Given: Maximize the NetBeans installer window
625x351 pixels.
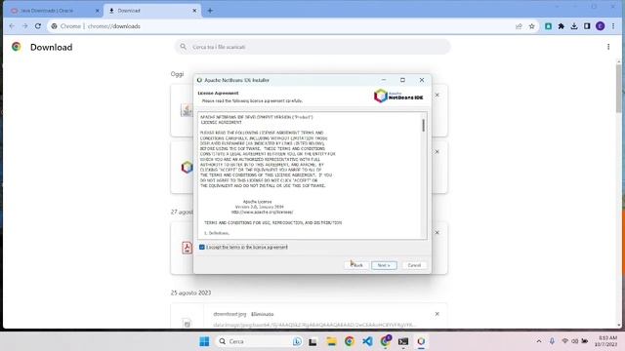Looking at the screenshot, I should 402,80.
